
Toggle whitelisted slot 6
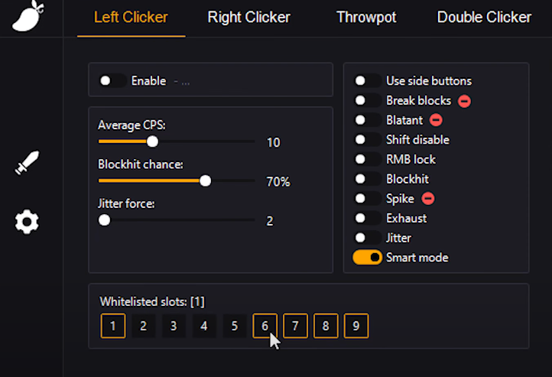tap(265, 326)
